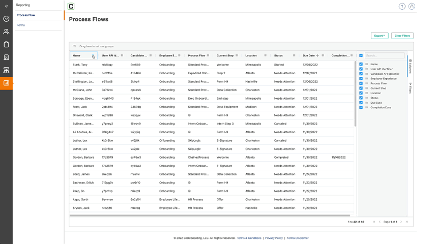Viewport: 434px width, 244px height.
Task: Click the column Search input field
Action: tap(384, 55)
